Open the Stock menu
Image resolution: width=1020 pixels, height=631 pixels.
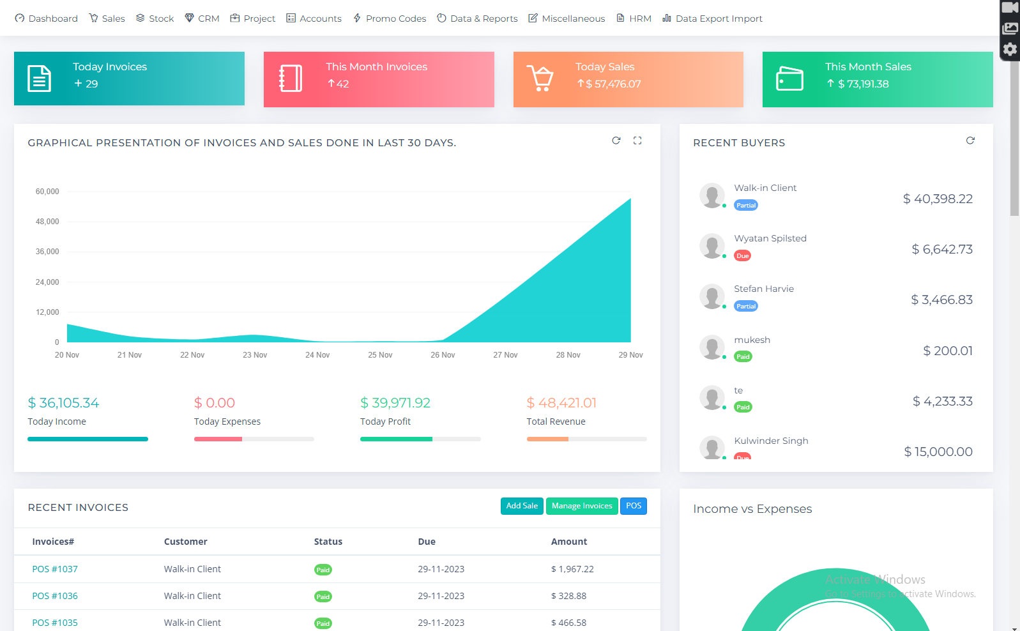click(x=155, y=19)
